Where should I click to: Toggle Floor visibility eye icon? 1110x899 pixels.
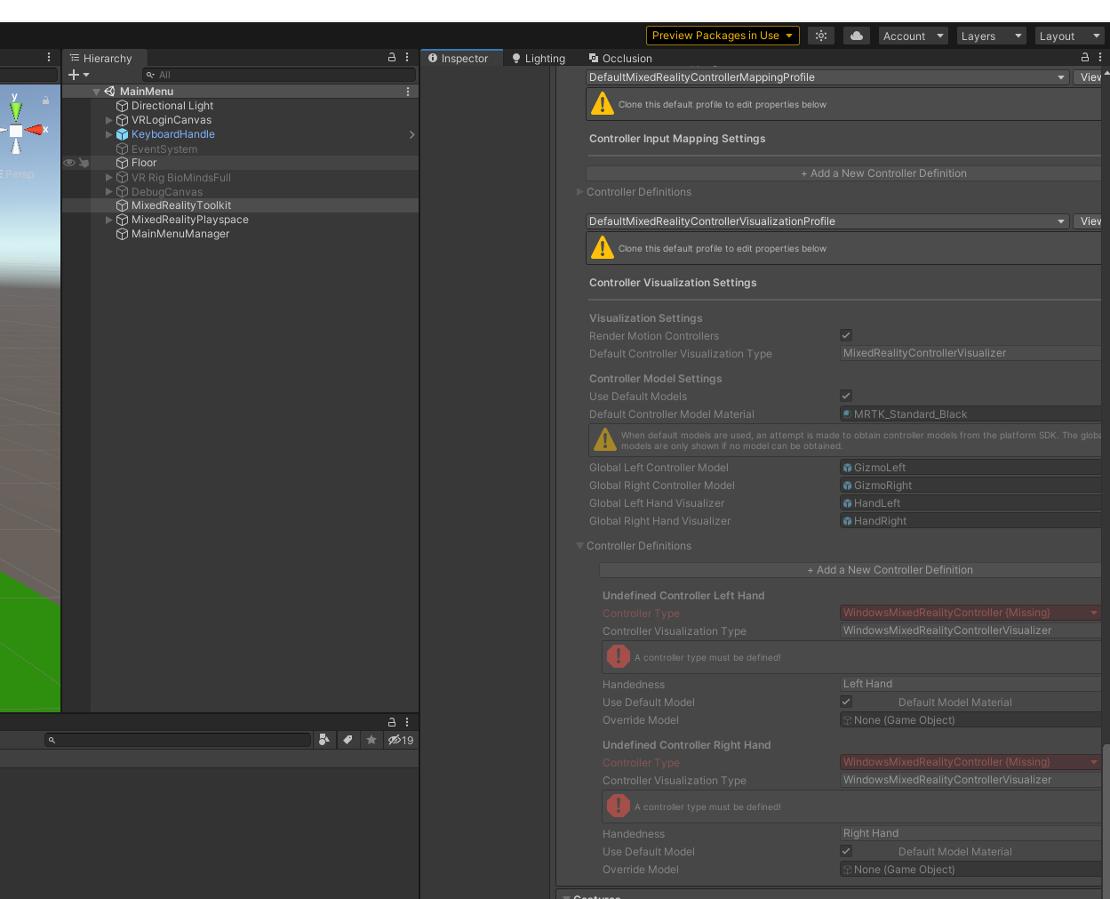coord(68,163)
